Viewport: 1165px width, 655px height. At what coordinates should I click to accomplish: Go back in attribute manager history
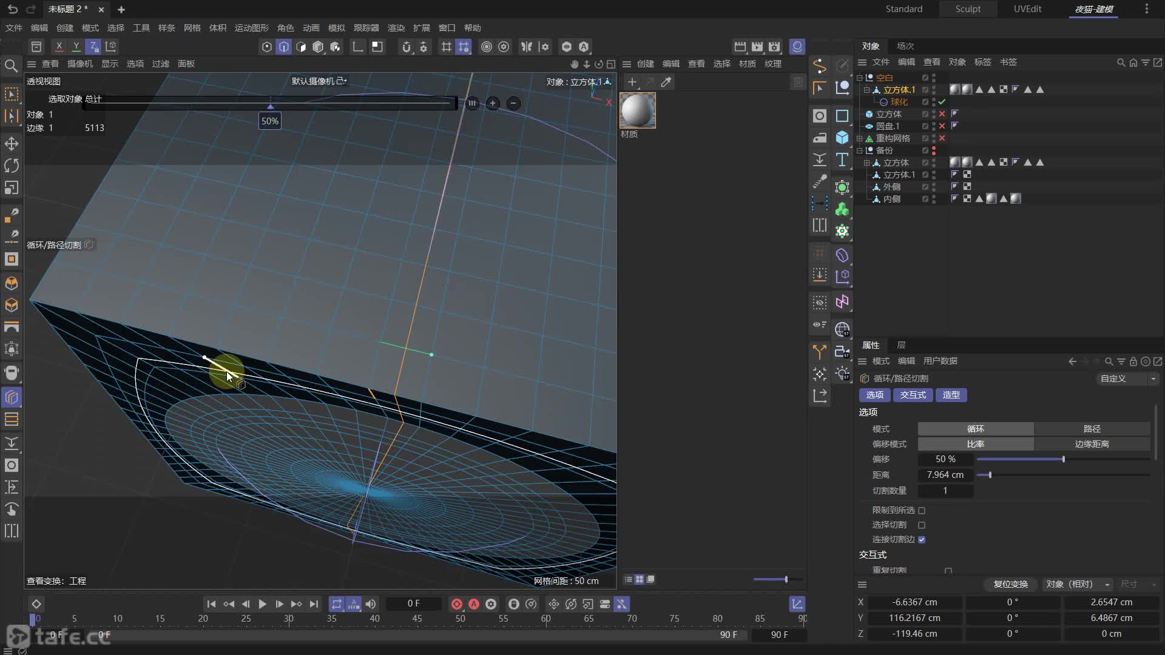coord(1072,361)
